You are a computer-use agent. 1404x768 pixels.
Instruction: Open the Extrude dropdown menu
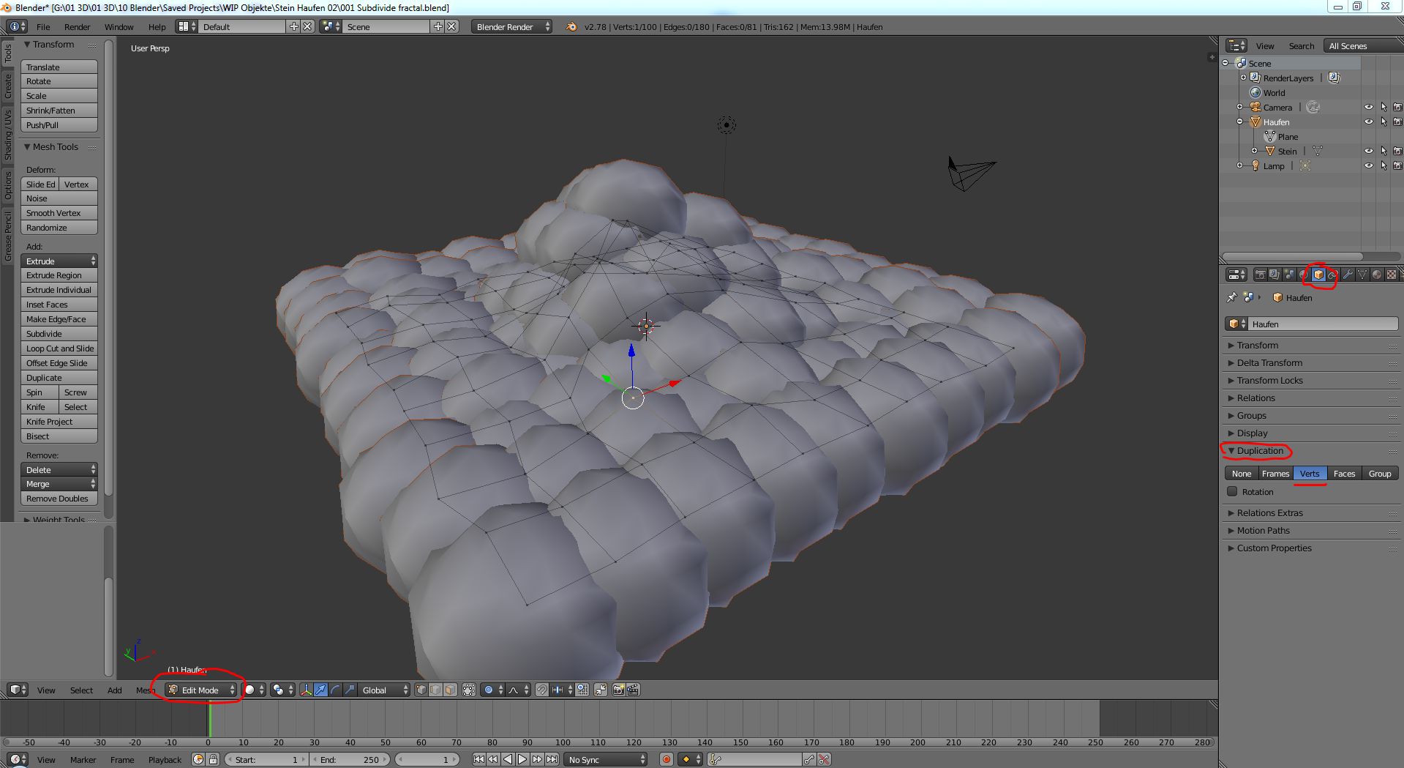[59, 261]
